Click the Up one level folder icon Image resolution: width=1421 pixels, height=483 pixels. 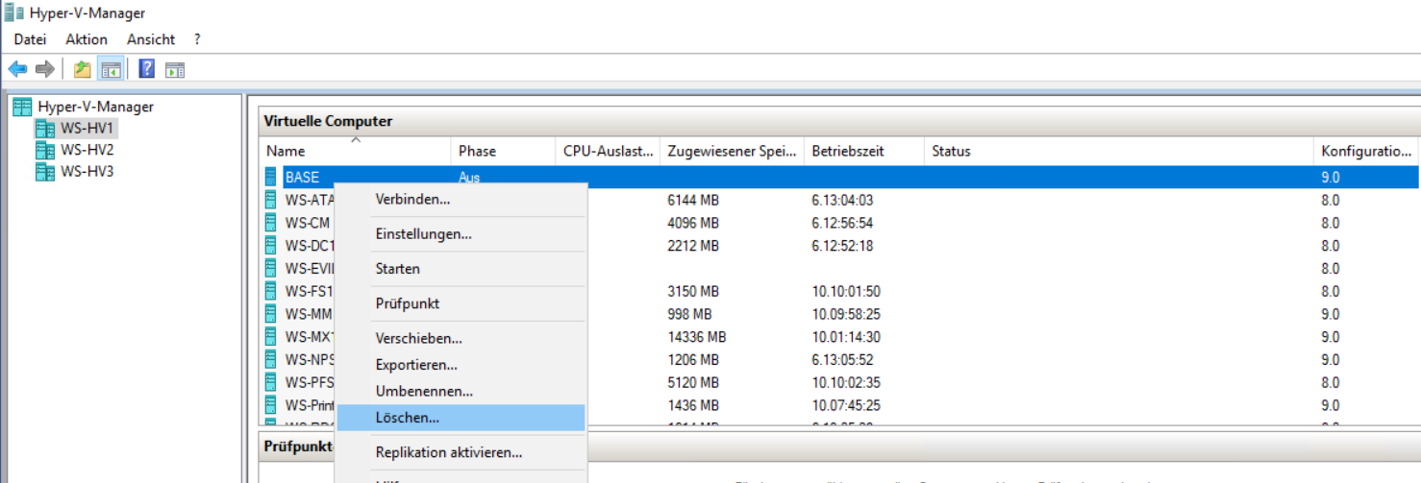[x=83, y=69]
